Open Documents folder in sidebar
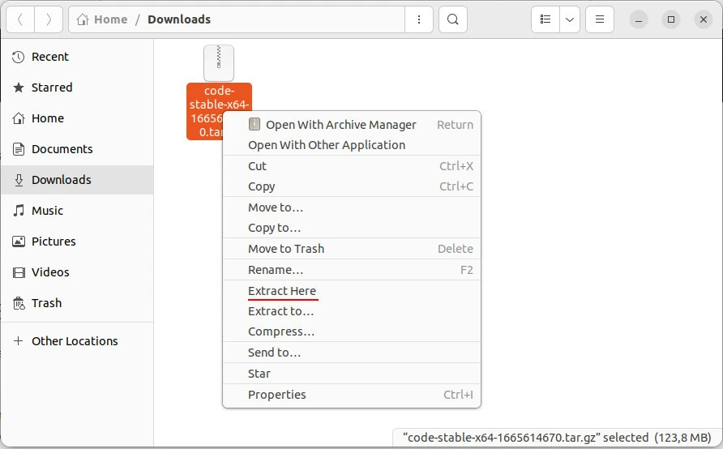This screenshot has height=449, width=723. [62, 149]
